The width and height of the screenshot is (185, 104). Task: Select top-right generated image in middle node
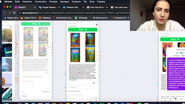point(90,40)
